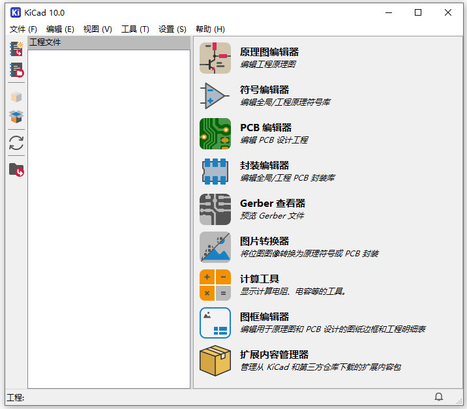Click the 符号编辑器 title text
Viewport: 467px width, 409px height.
click(x=264, y=89)
